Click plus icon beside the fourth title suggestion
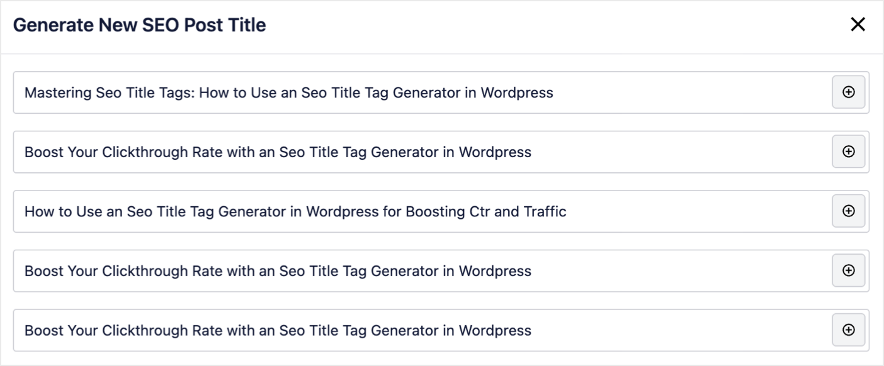This screenshot has width=884, height=366. tap(848, 270)
